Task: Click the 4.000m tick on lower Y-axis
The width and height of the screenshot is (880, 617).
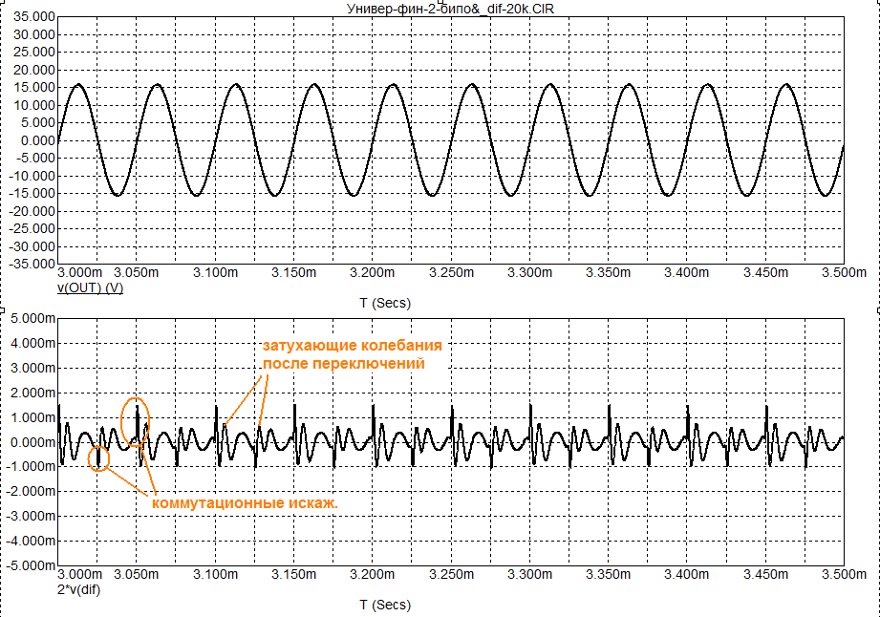Action: click(x=33, y=343)
